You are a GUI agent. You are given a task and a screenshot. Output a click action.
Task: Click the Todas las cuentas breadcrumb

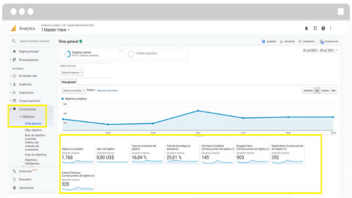[x=50, y=25]
